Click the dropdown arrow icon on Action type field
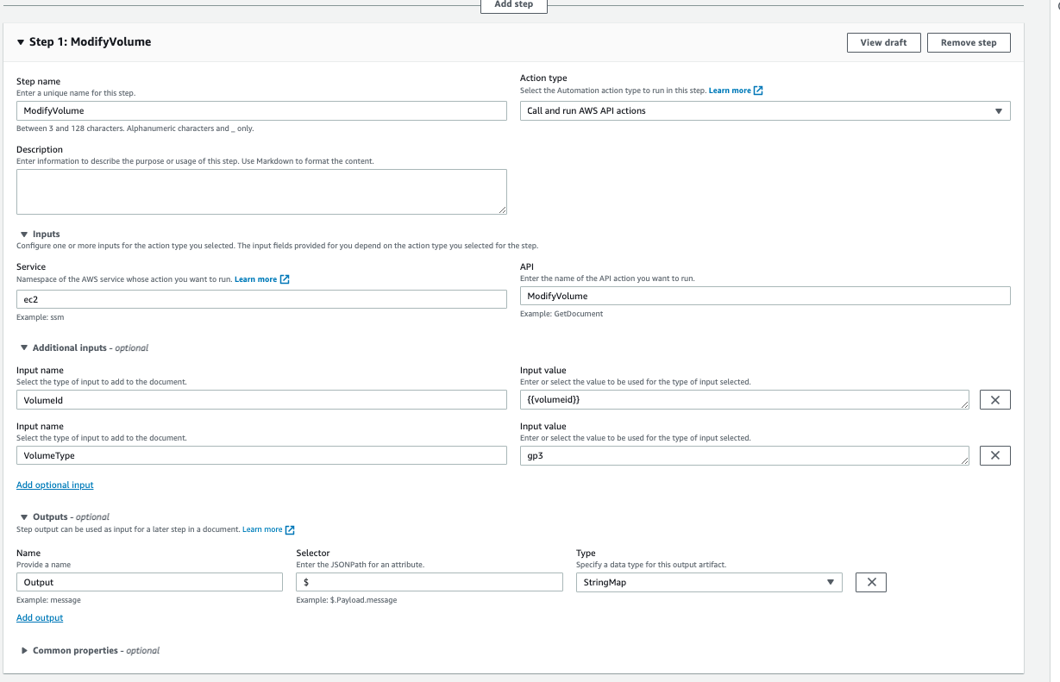1060x682 pixels. (999, 110)
